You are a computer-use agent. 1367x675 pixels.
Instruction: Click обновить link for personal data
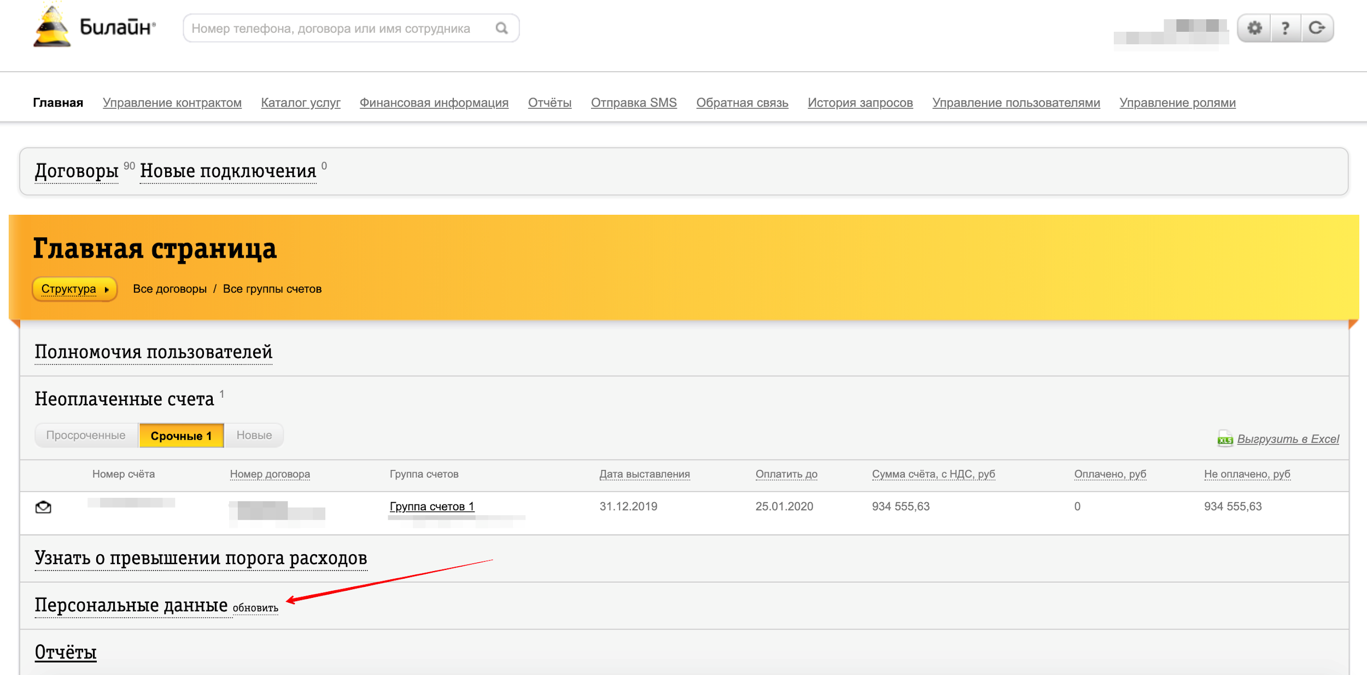255,608
